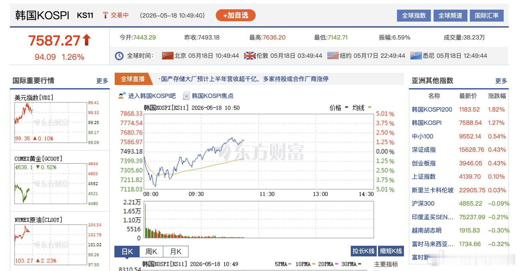Click the document icon before 韩国KOSPI焦点
Image resolution: width=520 pixels, height=271 pixels.
click(186, 96)
